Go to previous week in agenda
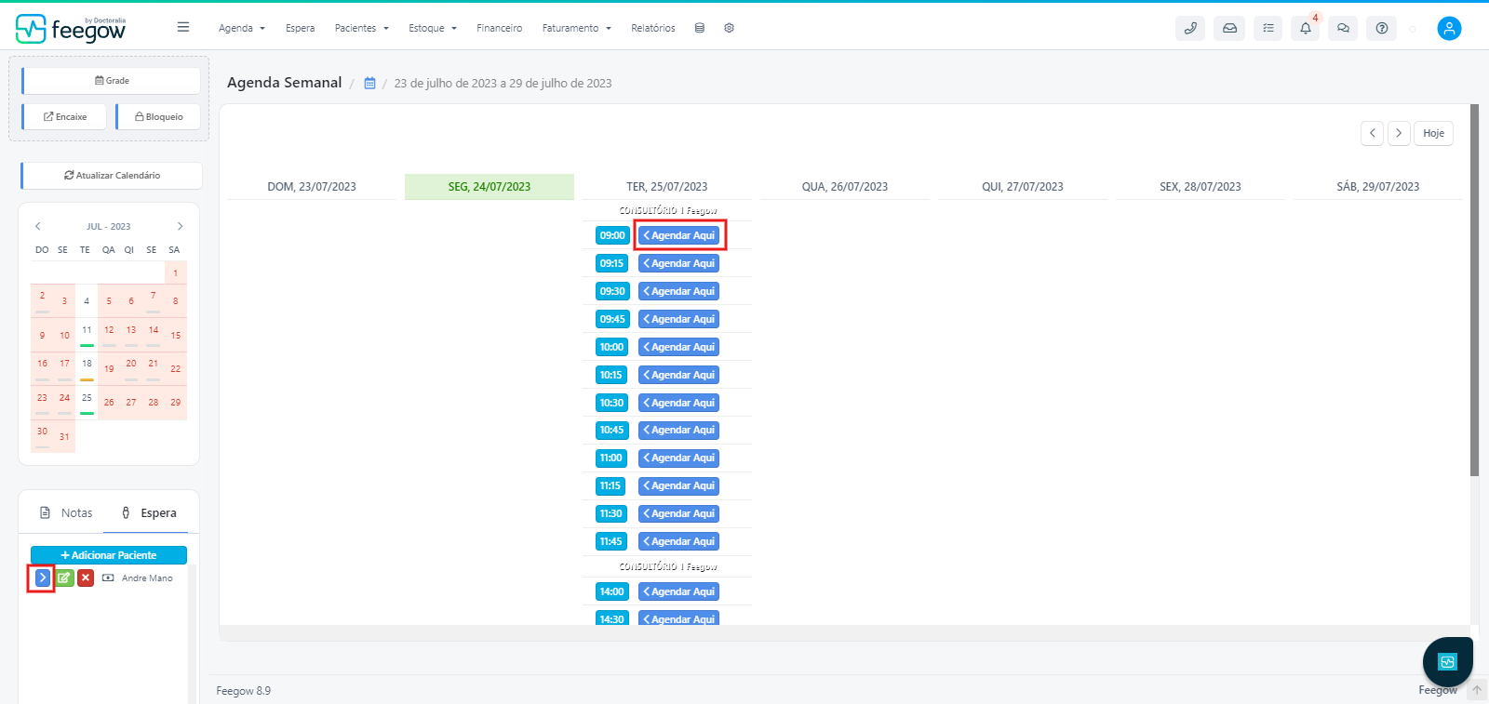Image resolution: width=1489 pixels, height=704 pixels. coord(1372,133)
